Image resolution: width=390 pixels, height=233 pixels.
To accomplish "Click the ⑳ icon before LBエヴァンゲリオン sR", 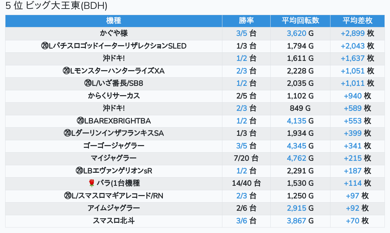I will click(79, 171).
